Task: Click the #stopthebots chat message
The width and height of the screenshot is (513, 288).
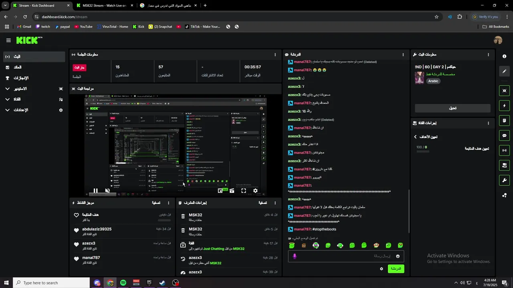Action: (x=324, y=229)
